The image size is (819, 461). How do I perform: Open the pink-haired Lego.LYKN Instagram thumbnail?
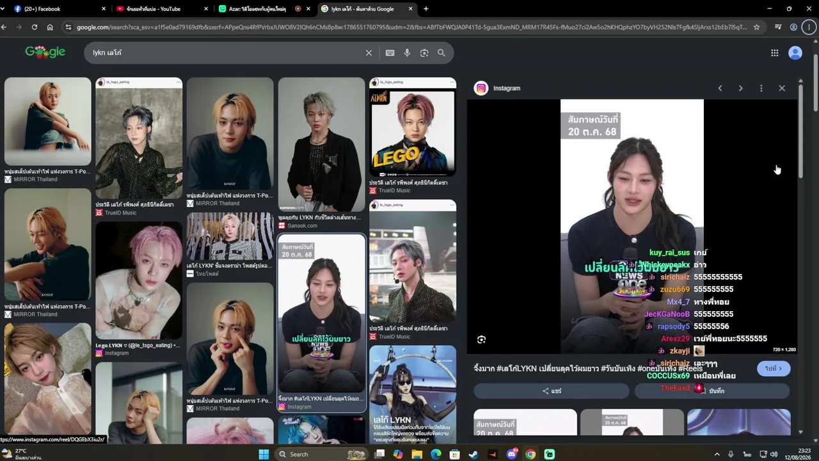click(139, 280)
